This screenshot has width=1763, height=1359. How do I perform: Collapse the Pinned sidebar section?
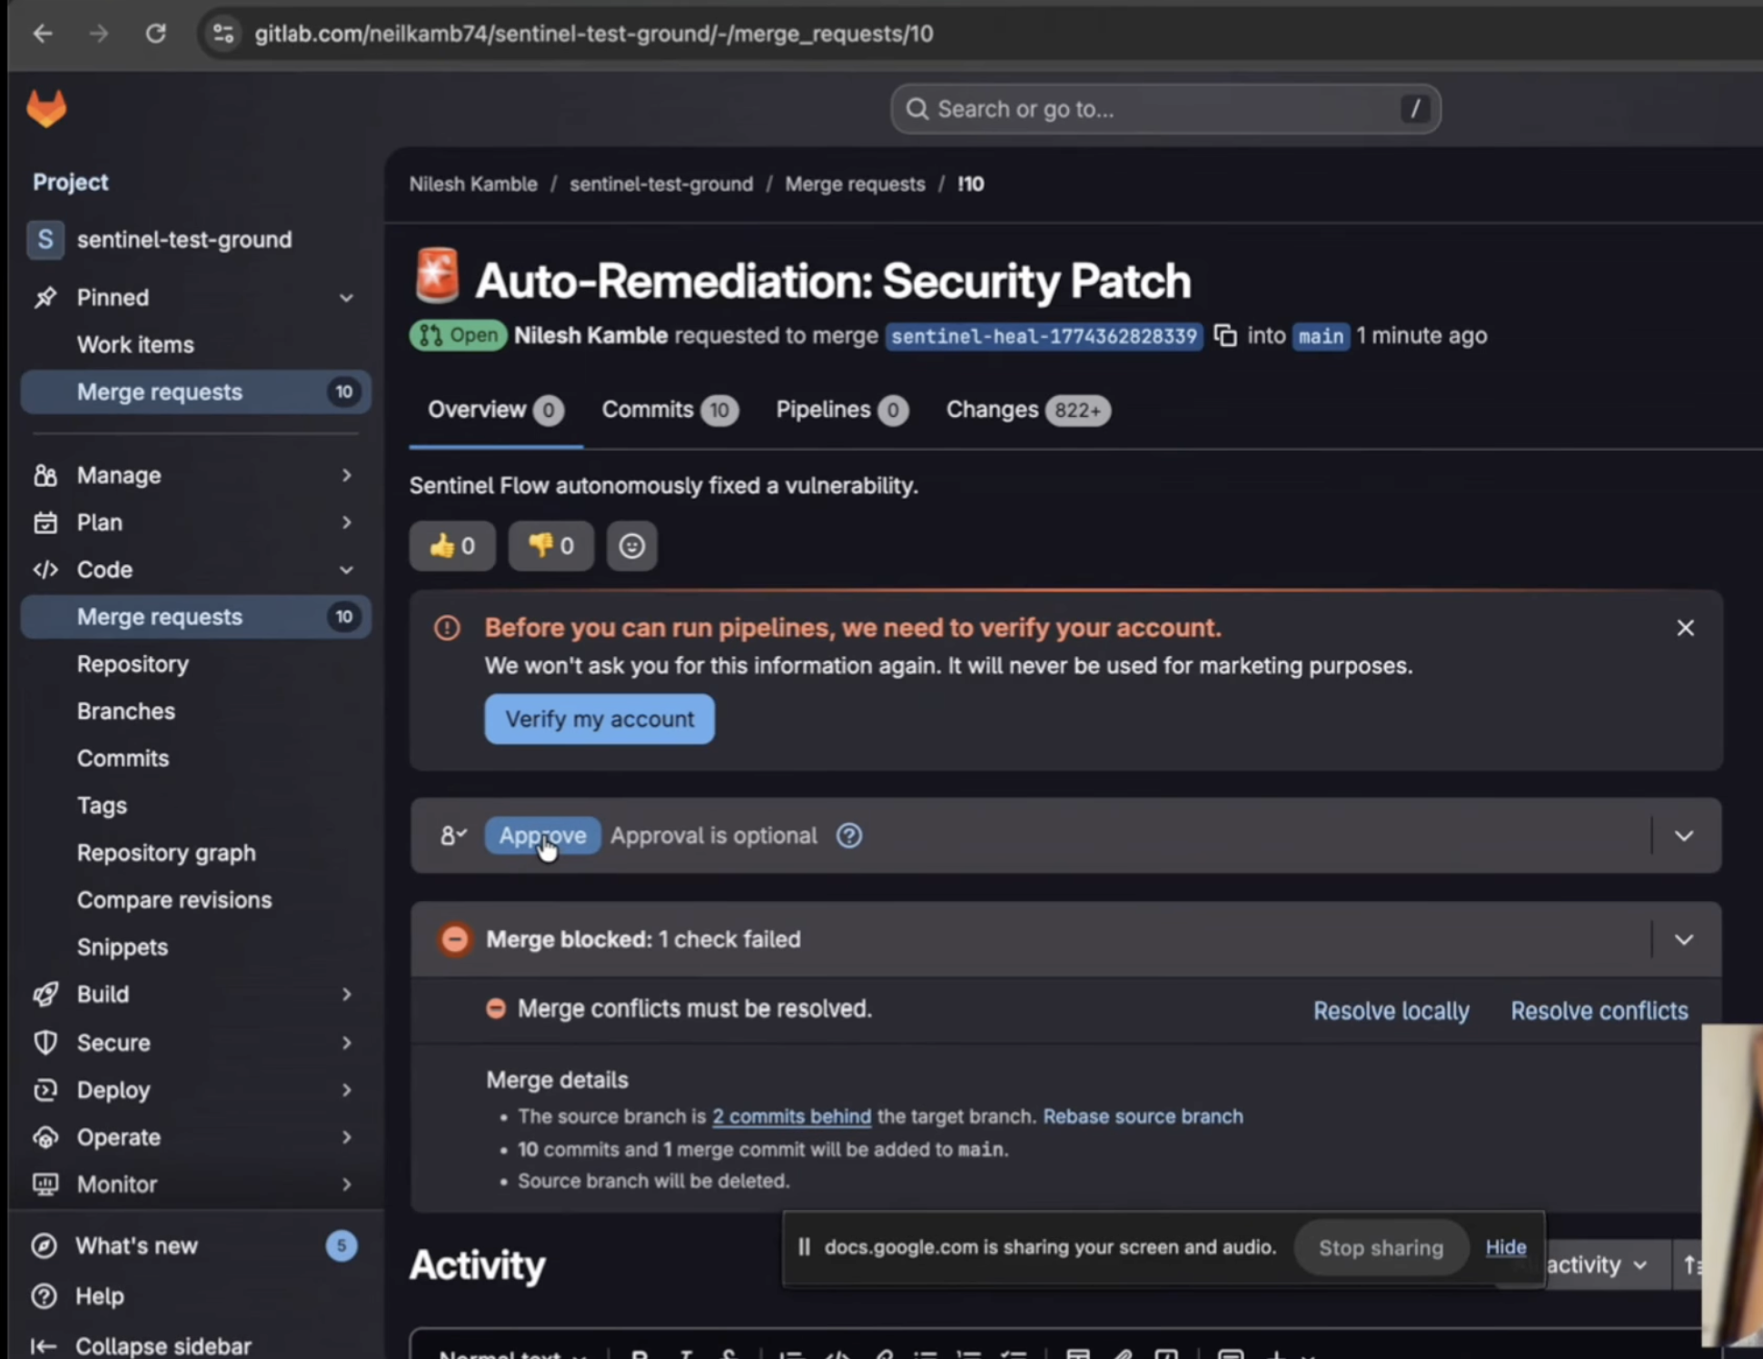pos(346,298)
